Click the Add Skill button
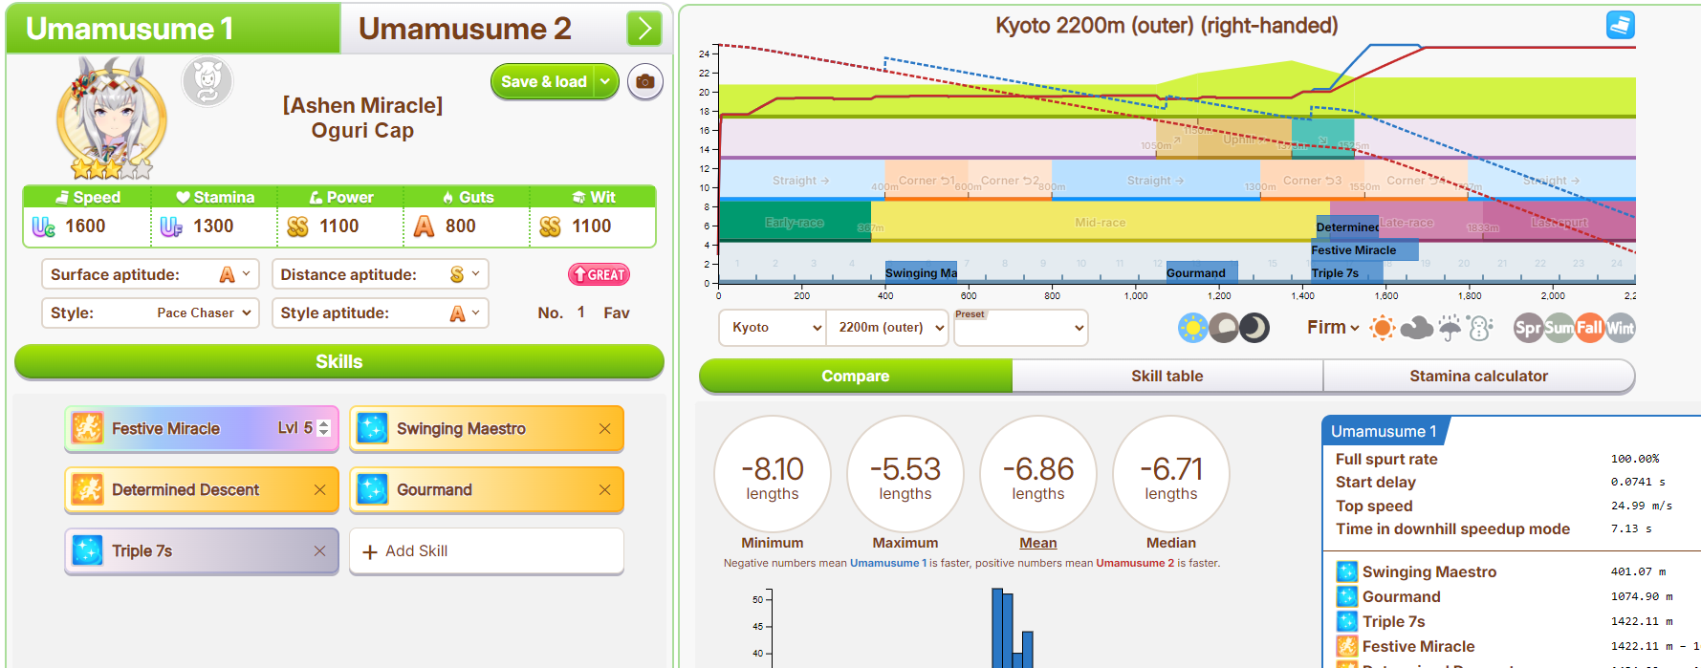The width and height of the screenshot is (1701, 668). [x=487, y=551]
